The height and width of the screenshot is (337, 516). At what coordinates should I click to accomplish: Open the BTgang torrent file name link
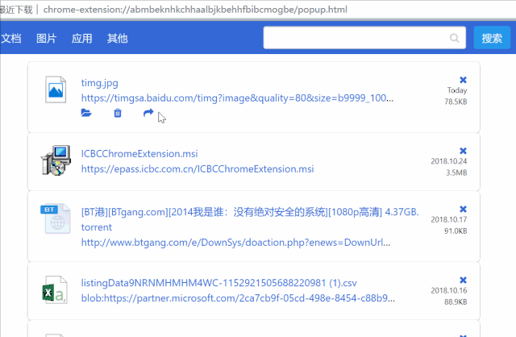250,219
